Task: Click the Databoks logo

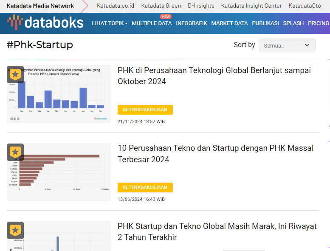Action: click(45, 23)
